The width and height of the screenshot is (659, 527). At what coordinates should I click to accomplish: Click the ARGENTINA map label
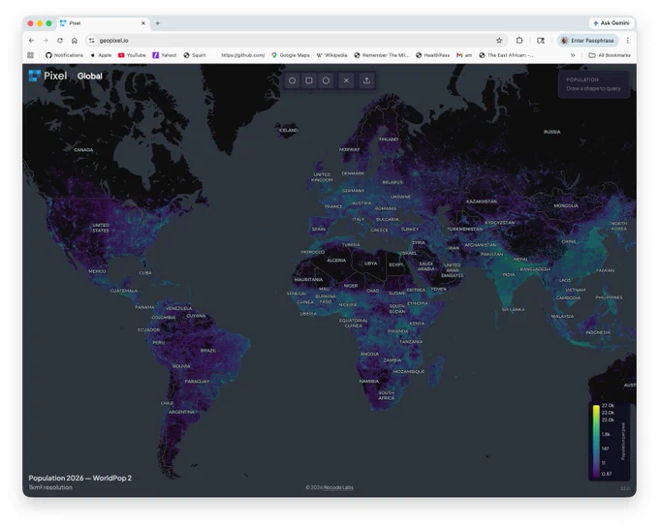coord(181,412)
